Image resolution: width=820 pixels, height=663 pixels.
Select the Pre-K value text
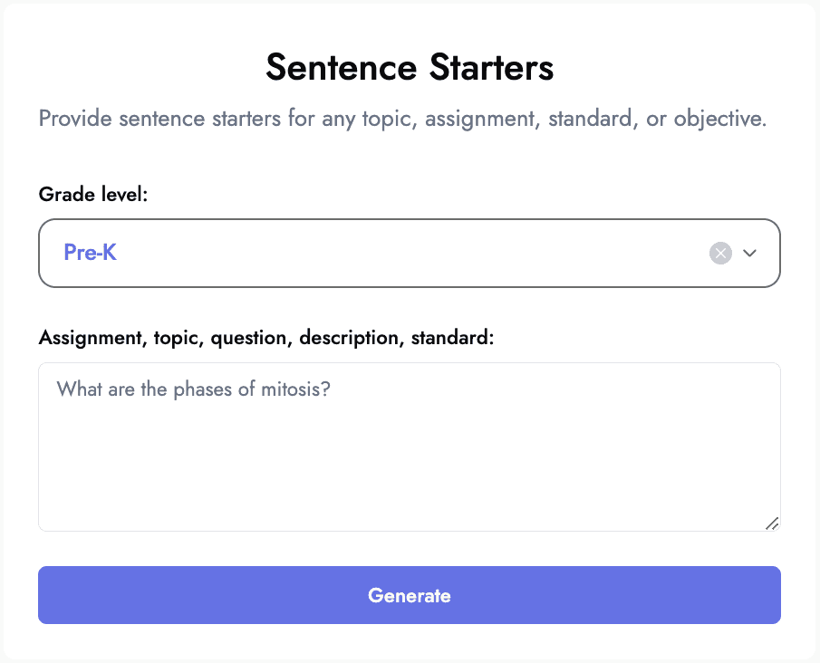[90, 253]
